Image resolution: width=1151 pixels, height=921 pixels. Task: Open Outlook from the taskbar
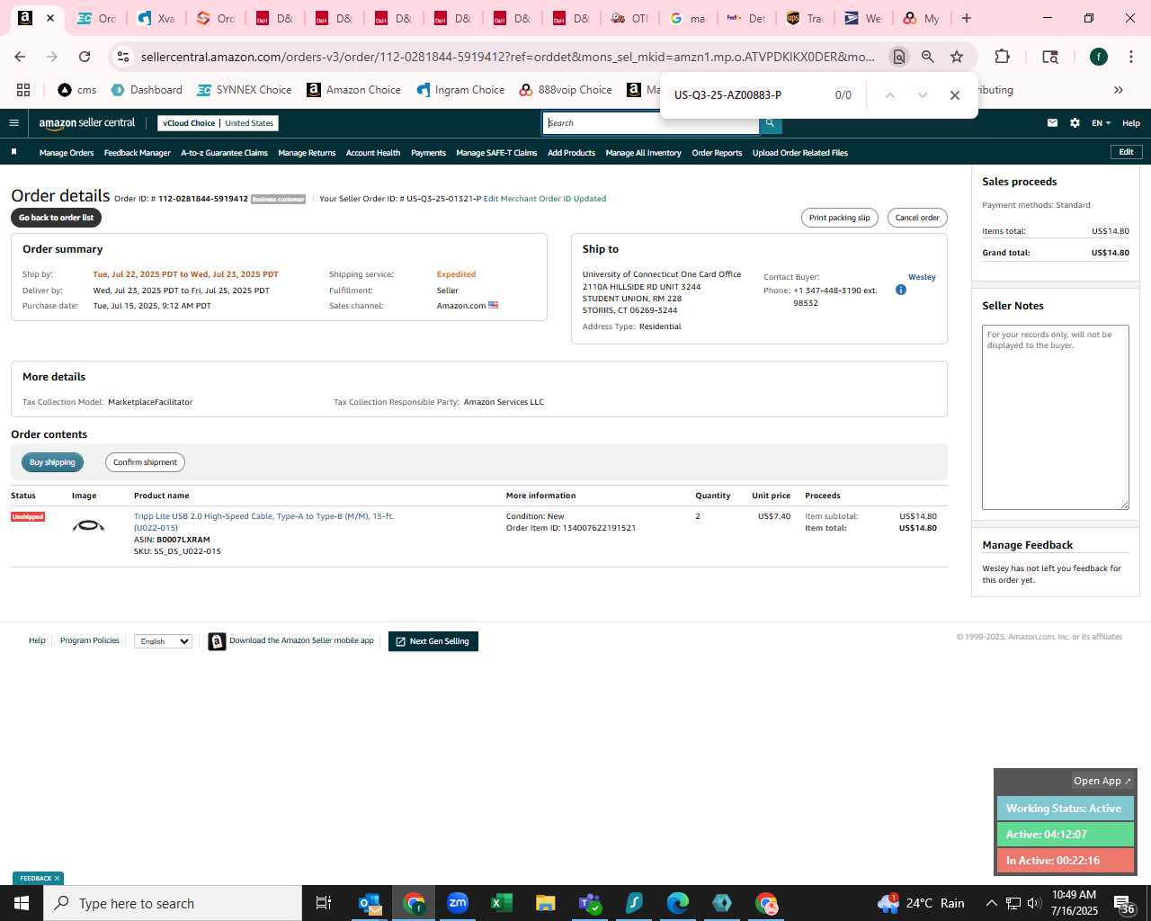tap(370, 903)
